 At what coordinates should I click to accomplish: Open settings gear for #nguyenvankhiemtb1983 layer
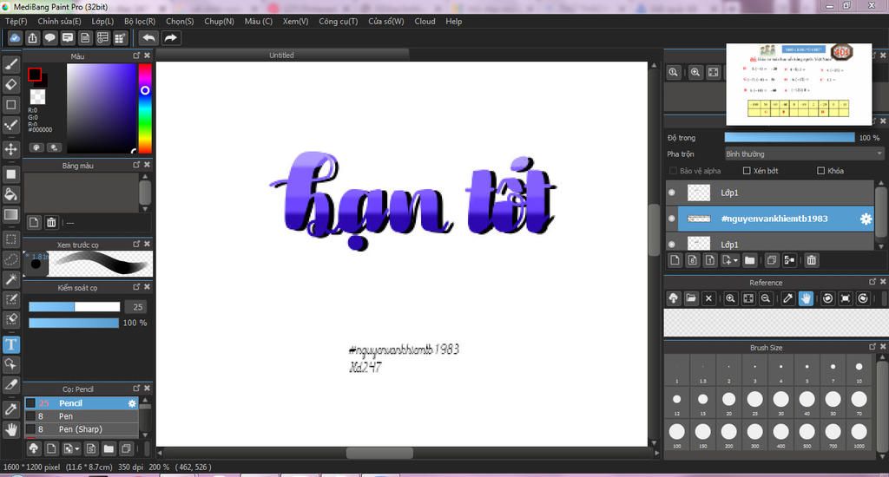click(866, 219)
